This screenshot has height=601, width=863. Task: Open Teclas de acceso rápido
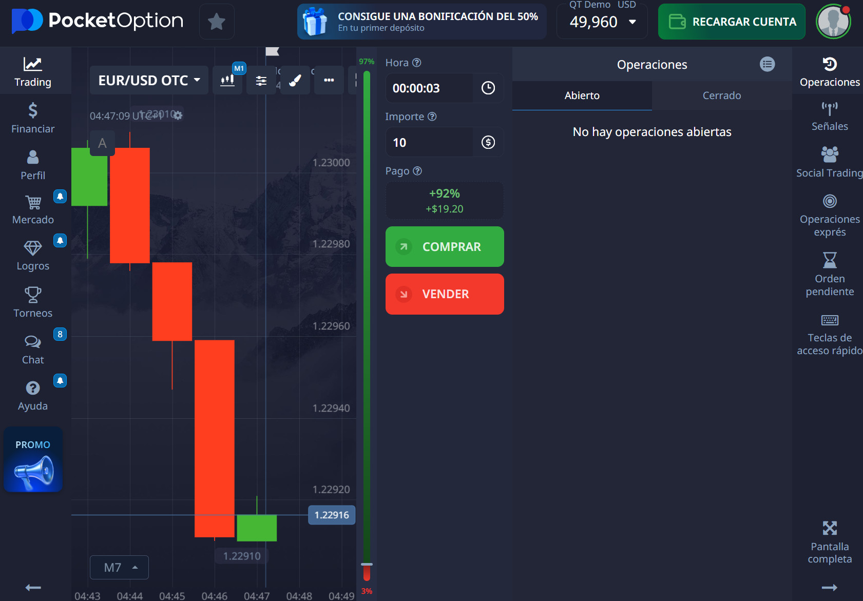coord(830,335)
